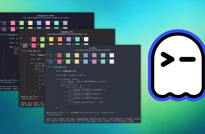Pick Monokai Pro color 1 pink swatch
Image resolution: width=205 pixels, height=134 pixels.
[x=34, y=39]
